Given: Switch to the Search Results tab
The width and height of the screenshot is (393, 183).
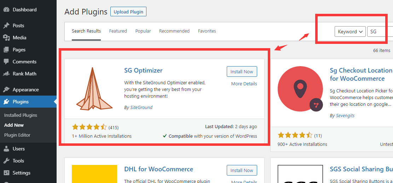Looking at the screenshot, I should (86, 31).
